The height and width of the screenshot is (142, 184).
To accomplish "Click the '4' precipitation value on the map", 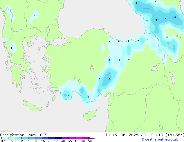I will [x=166, y=19].
